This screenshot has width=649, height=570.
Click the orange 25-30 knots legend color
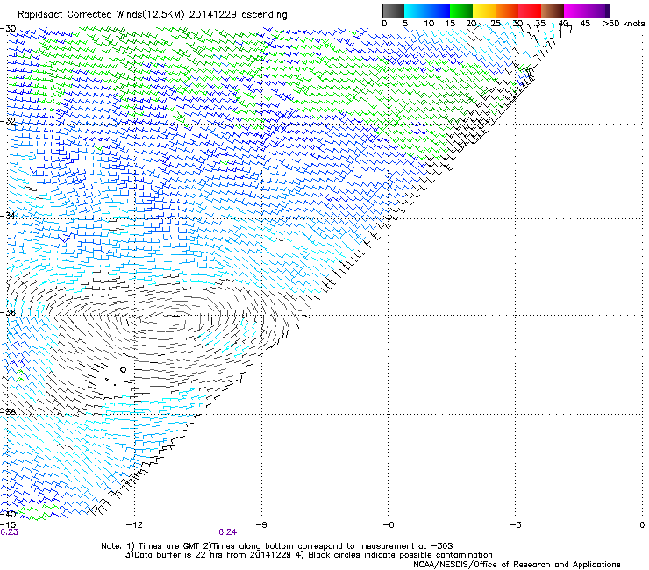[x=507, y=11]
